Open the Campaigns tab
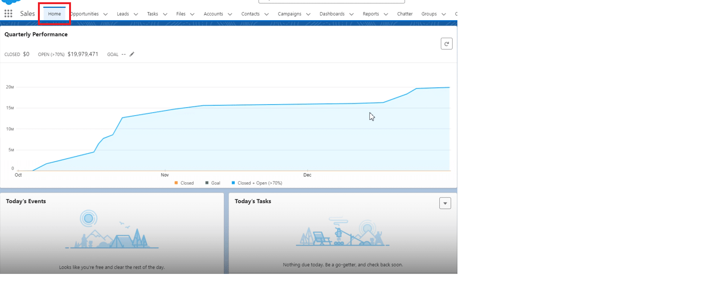 (x=289, y=14)
